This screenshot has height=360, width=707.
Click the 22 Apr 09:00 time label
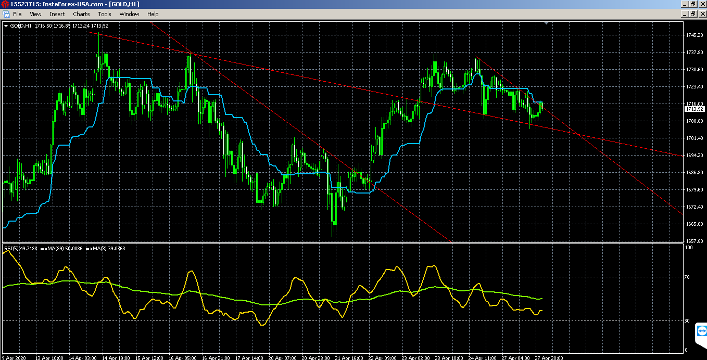point(383,358)
